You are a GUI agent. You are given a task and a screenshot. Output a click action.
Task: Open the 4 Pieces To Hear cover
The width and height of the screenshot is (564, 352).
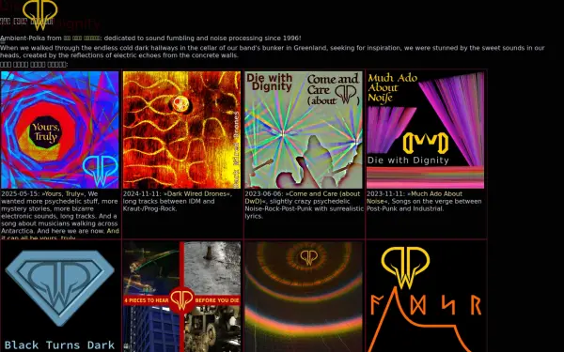[181, 297]
